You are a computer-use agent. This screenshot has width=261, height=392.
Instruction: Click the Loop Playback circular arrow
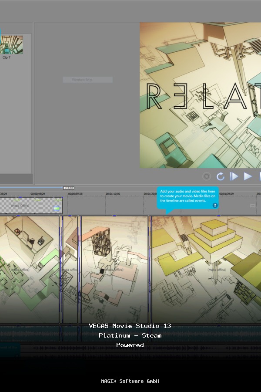220,176
